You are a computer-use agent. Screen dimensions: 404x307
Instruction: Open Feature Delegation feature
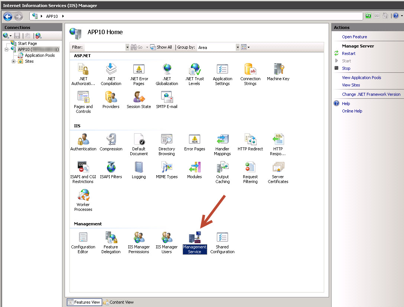pos(111,242)
